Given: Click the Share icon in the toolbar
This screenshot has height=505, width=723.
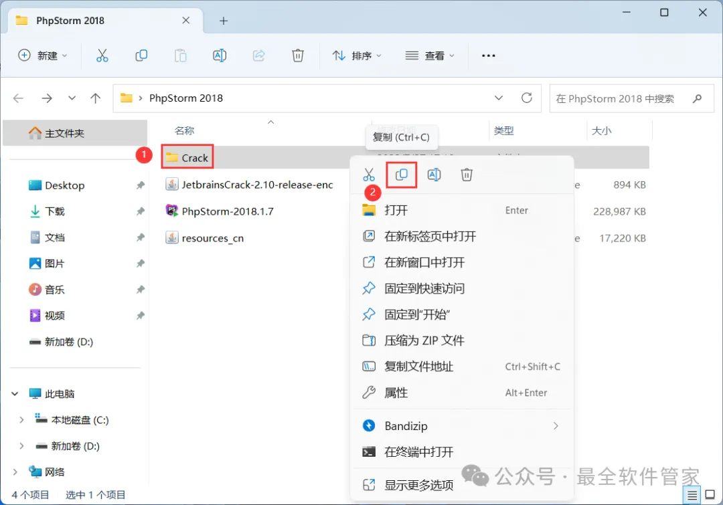Looking at the screenshot, I should point(258,56).
